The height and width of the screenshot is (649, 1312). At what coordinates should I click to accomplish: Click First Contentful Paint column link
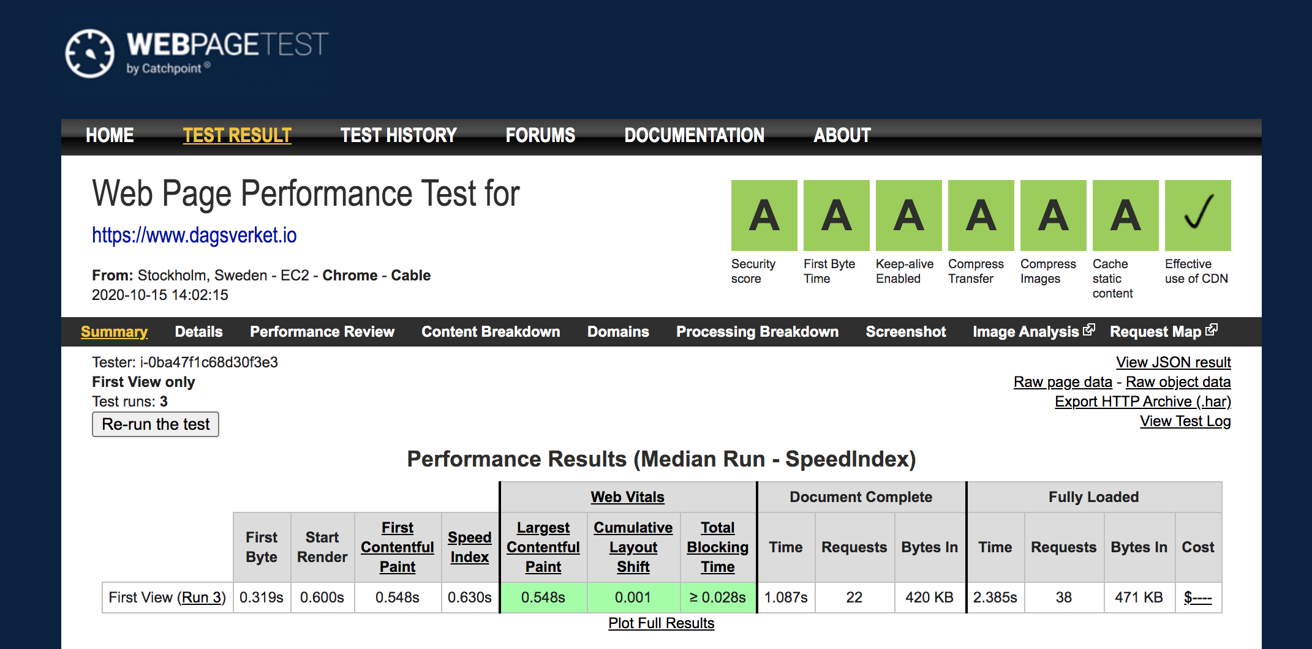pyautogui.click(x=398, y=547)
